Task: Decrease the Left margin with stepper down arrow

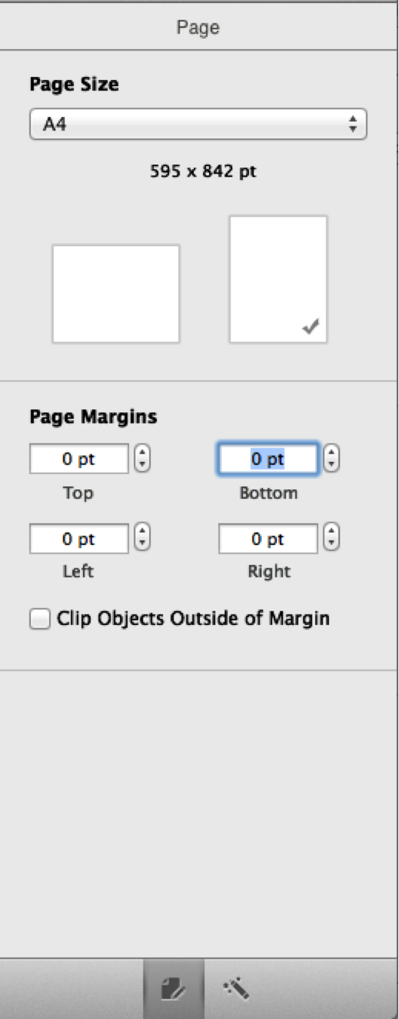Action: coord(143,545)
